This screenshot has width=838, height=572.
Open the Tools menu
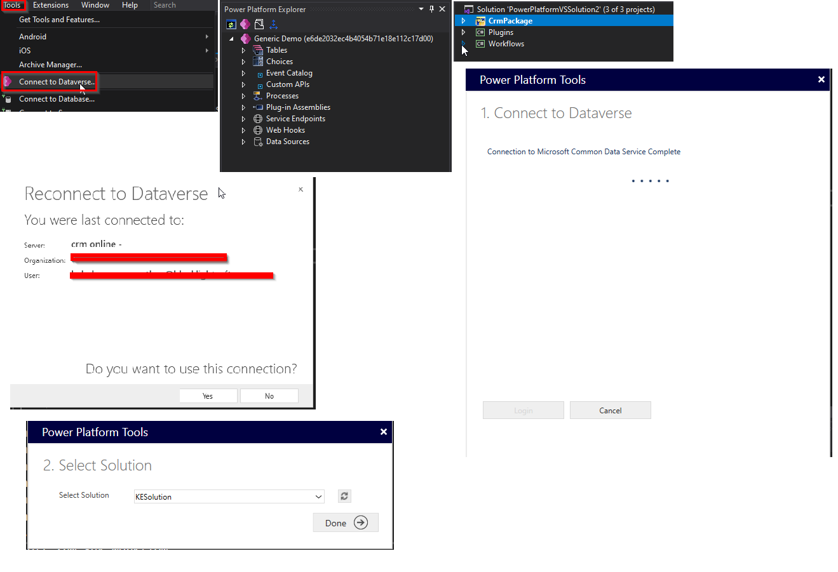coord(13,5)
